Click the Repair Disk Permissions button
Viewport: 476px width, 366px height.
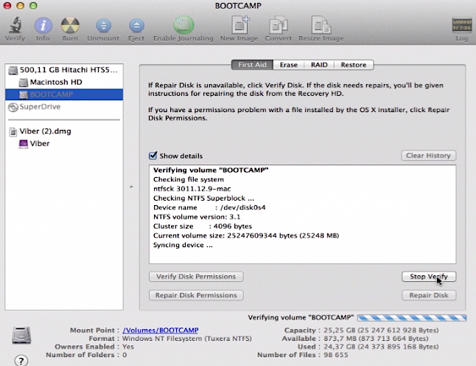coord(196,295)
